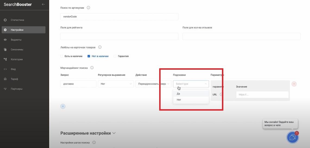
Task: Click the info icon beside Поиск по артикулам
Action: click(x=88, y=8)
